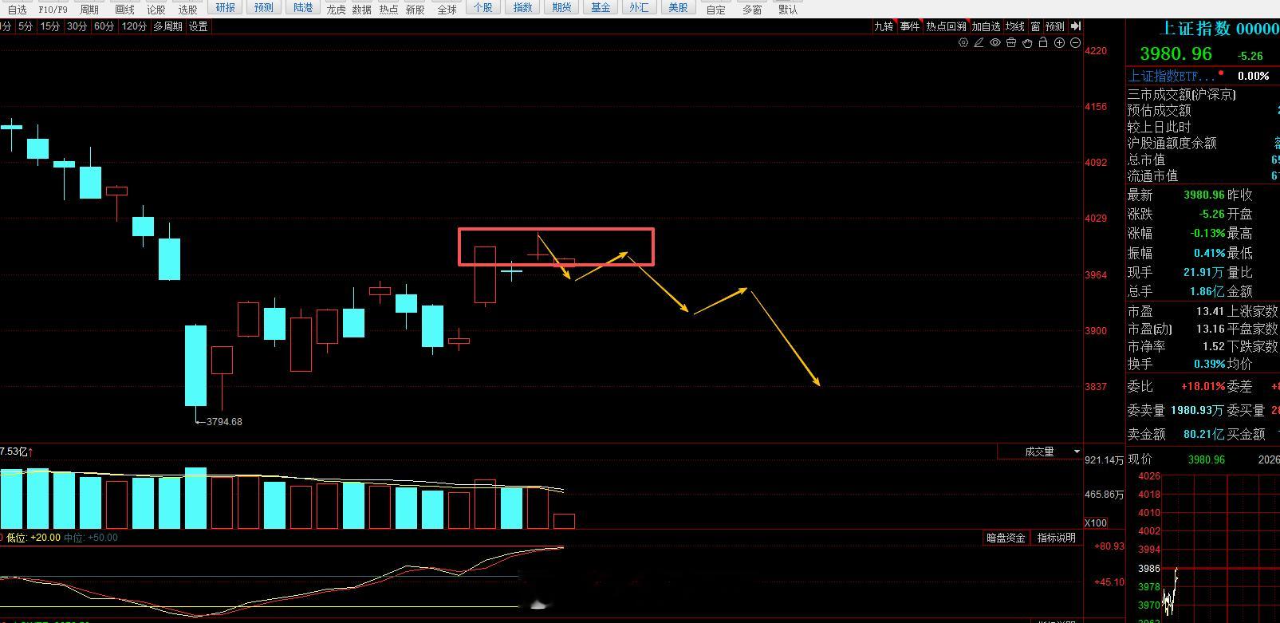This screenshot has height=623, width=1280.
Task: Open the 论股 menu item
Action: 156,10
